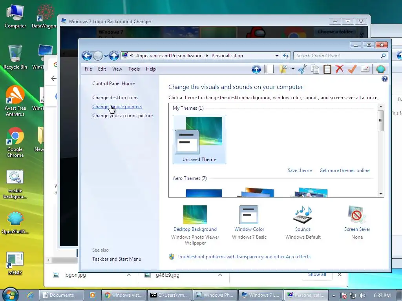
Task: Toggle the navigation pane toolbar icon
Action: 269,69
